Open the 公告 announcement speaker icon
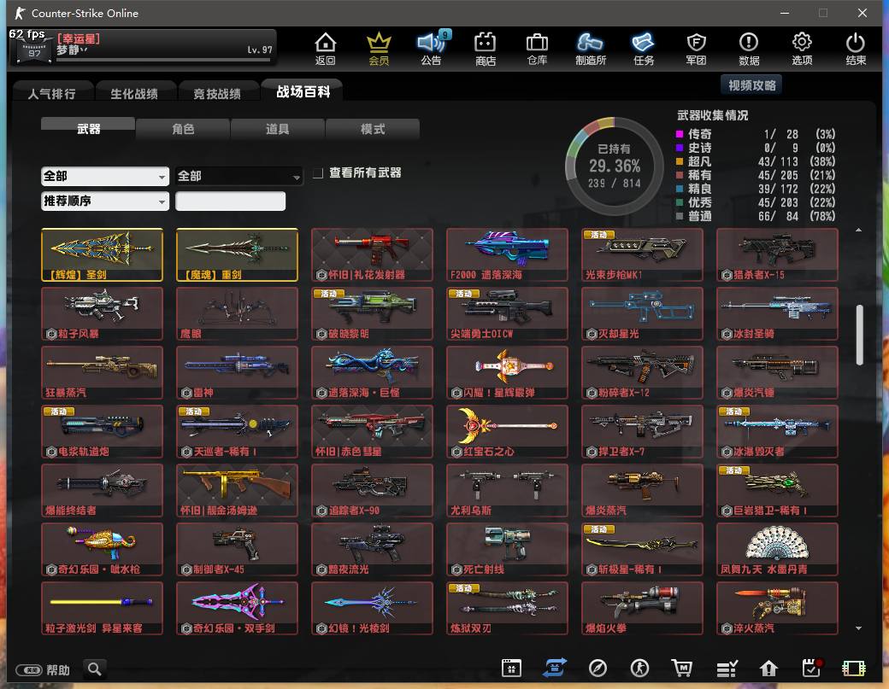Image resolution: width=889 pixels, height=689 pixels. point(432,48)
